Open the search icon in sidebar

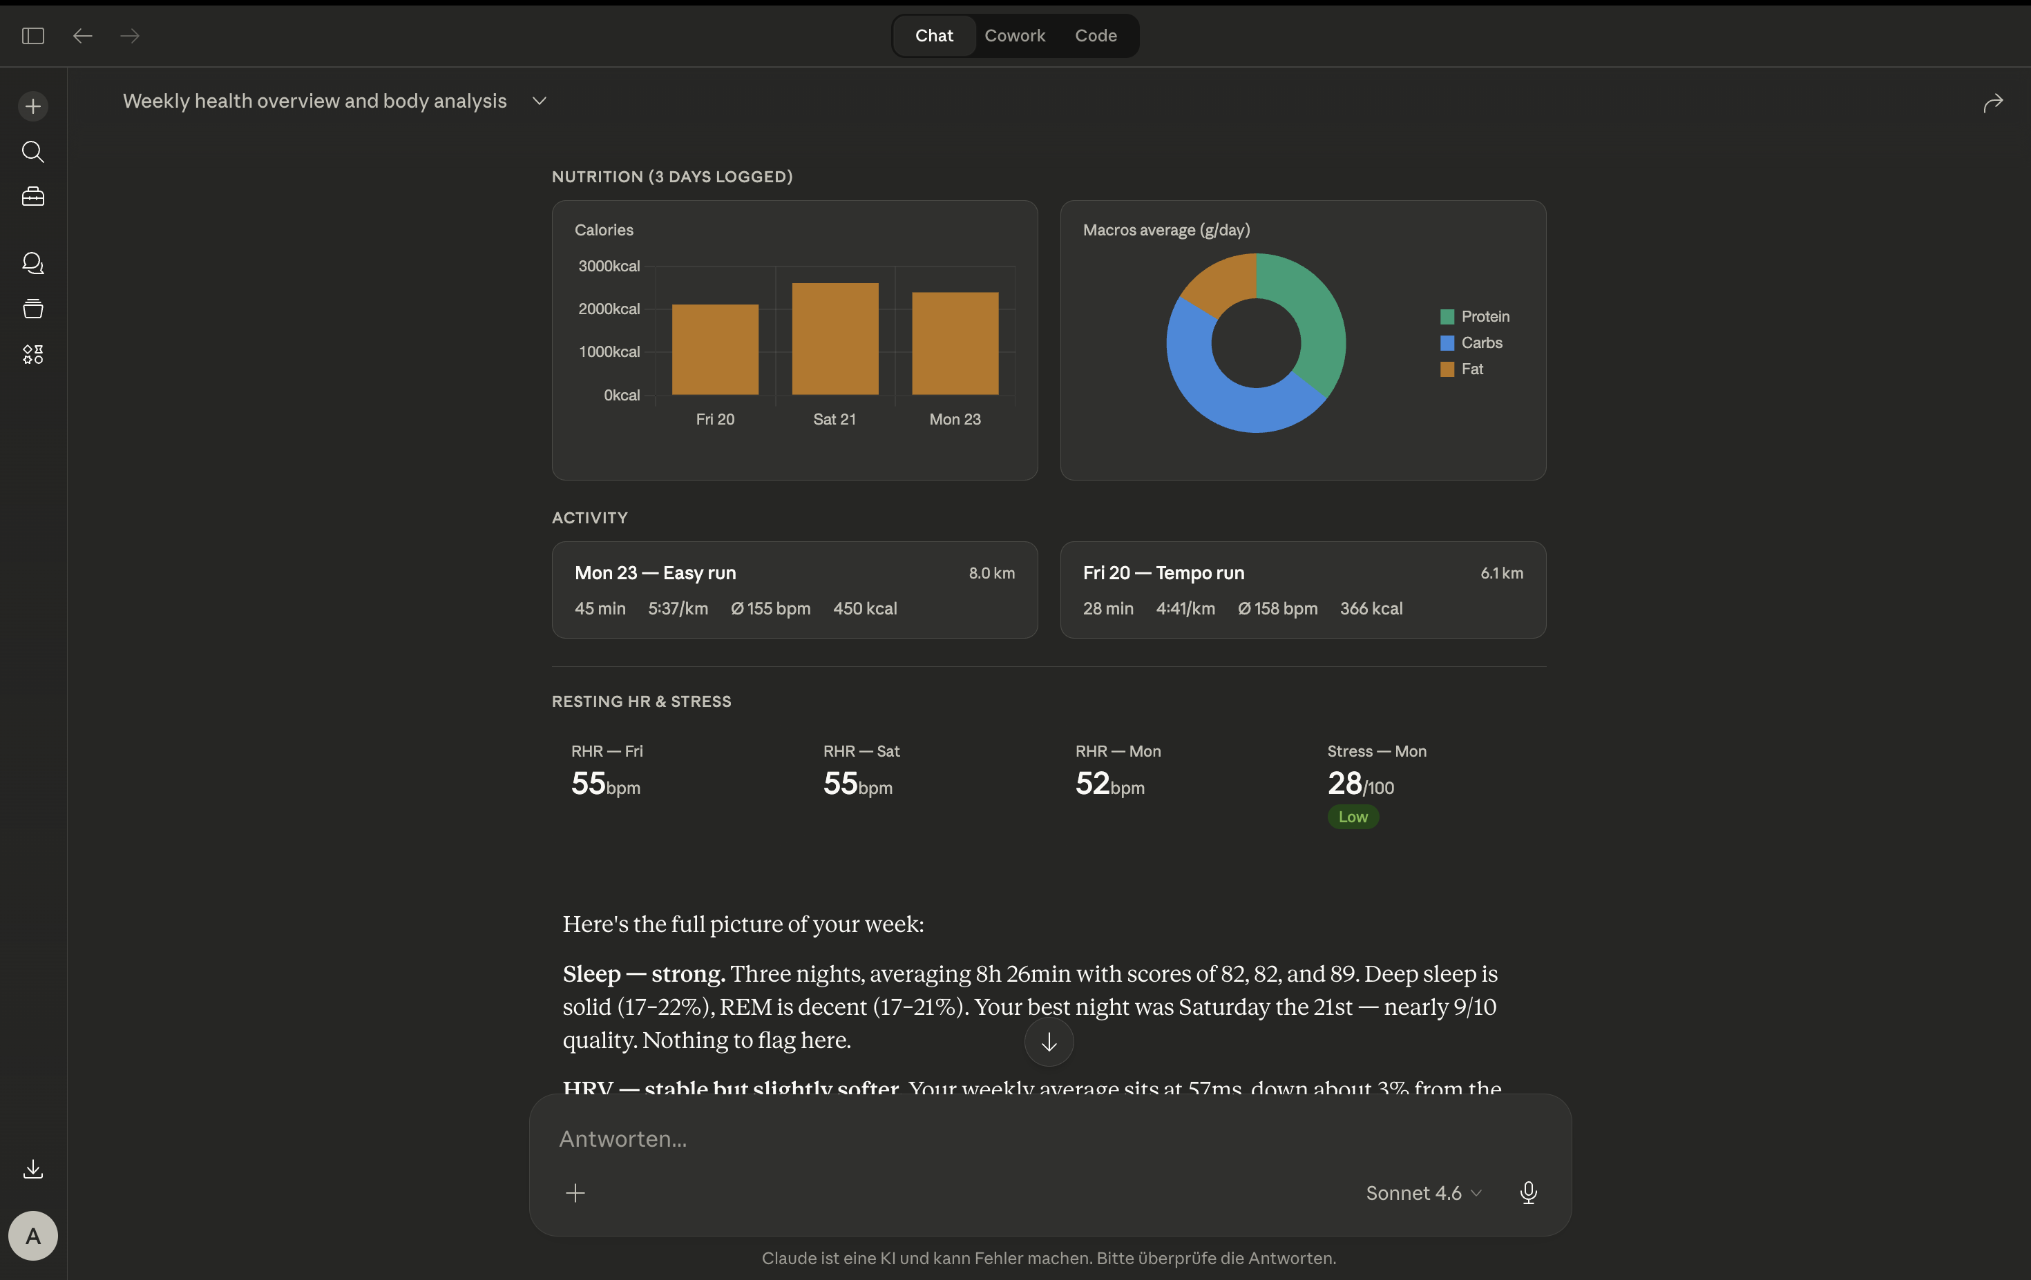pyautogui.click(x=33, y=152)
